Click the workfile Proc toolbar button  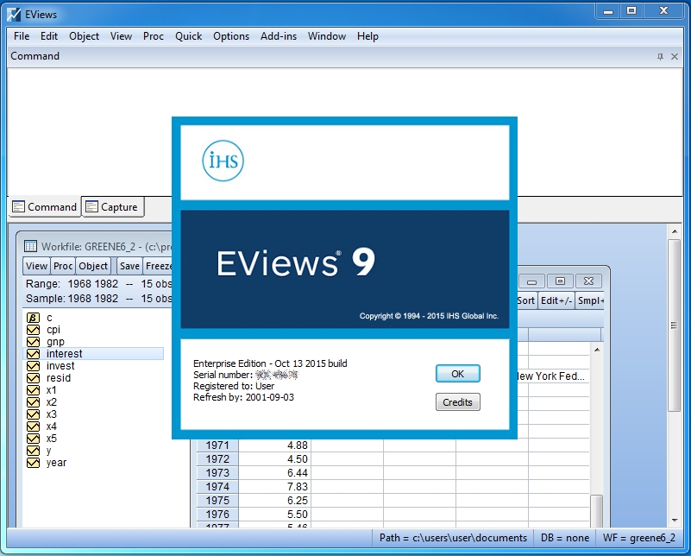63,266
